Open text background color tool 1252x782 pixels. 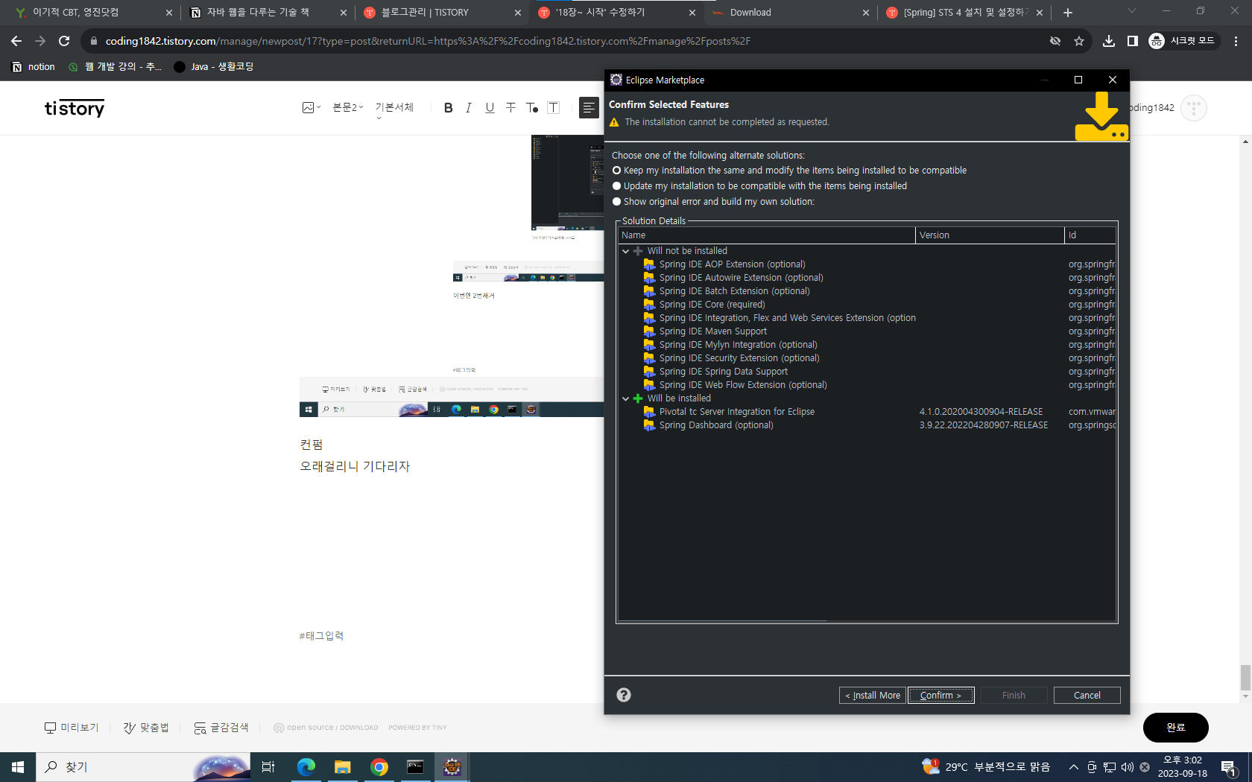553,108
